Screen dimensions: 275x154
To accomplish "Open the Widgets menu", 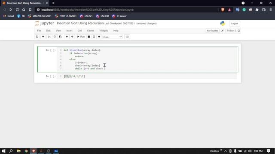I will coord(104,30).
